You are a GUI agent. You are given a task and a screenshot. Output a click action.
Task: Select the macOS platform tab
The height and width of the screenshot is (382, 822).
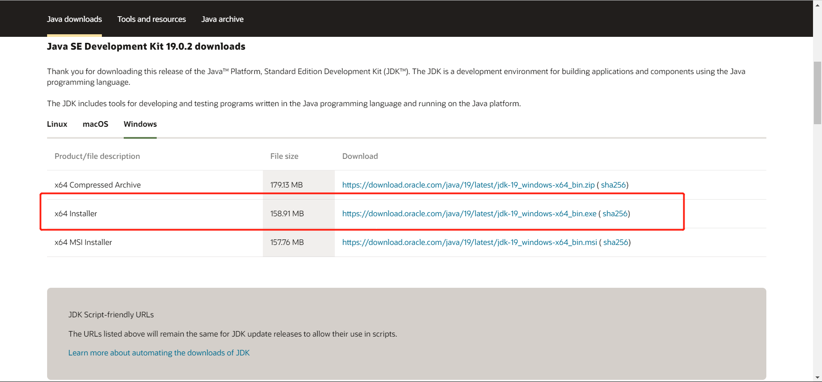tap(95, 124)
